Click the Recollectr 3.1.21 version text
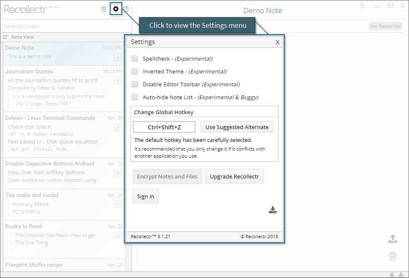Viewport: 409px width, 278px height. (x=150, y=237)
